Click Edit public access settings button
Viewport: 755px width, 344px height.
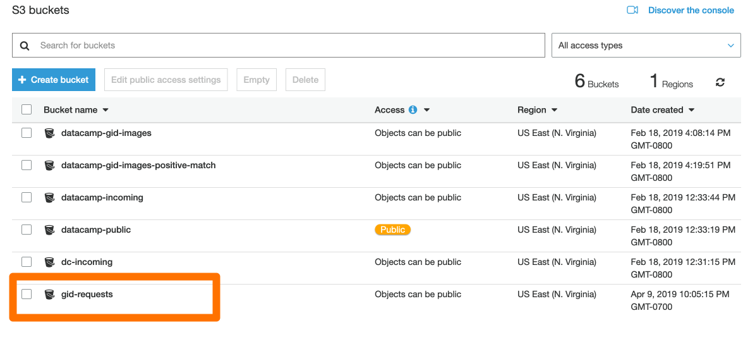click(x=166, y=80)
